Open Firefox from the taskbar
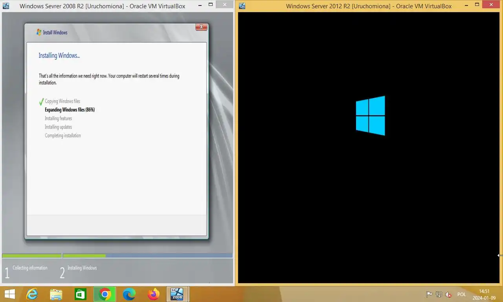Viewport: 503px width, 302px height. coord(154,294)
